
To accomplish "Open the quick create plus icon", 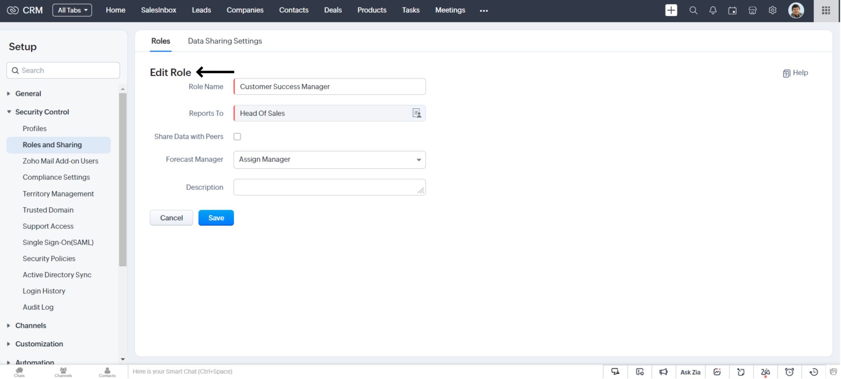I will coord(671,10).
